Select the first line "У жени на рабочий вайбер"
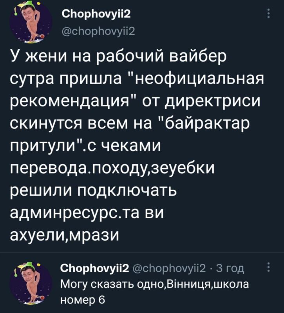This screenshot has width=284, height=313. pos(118,57)
